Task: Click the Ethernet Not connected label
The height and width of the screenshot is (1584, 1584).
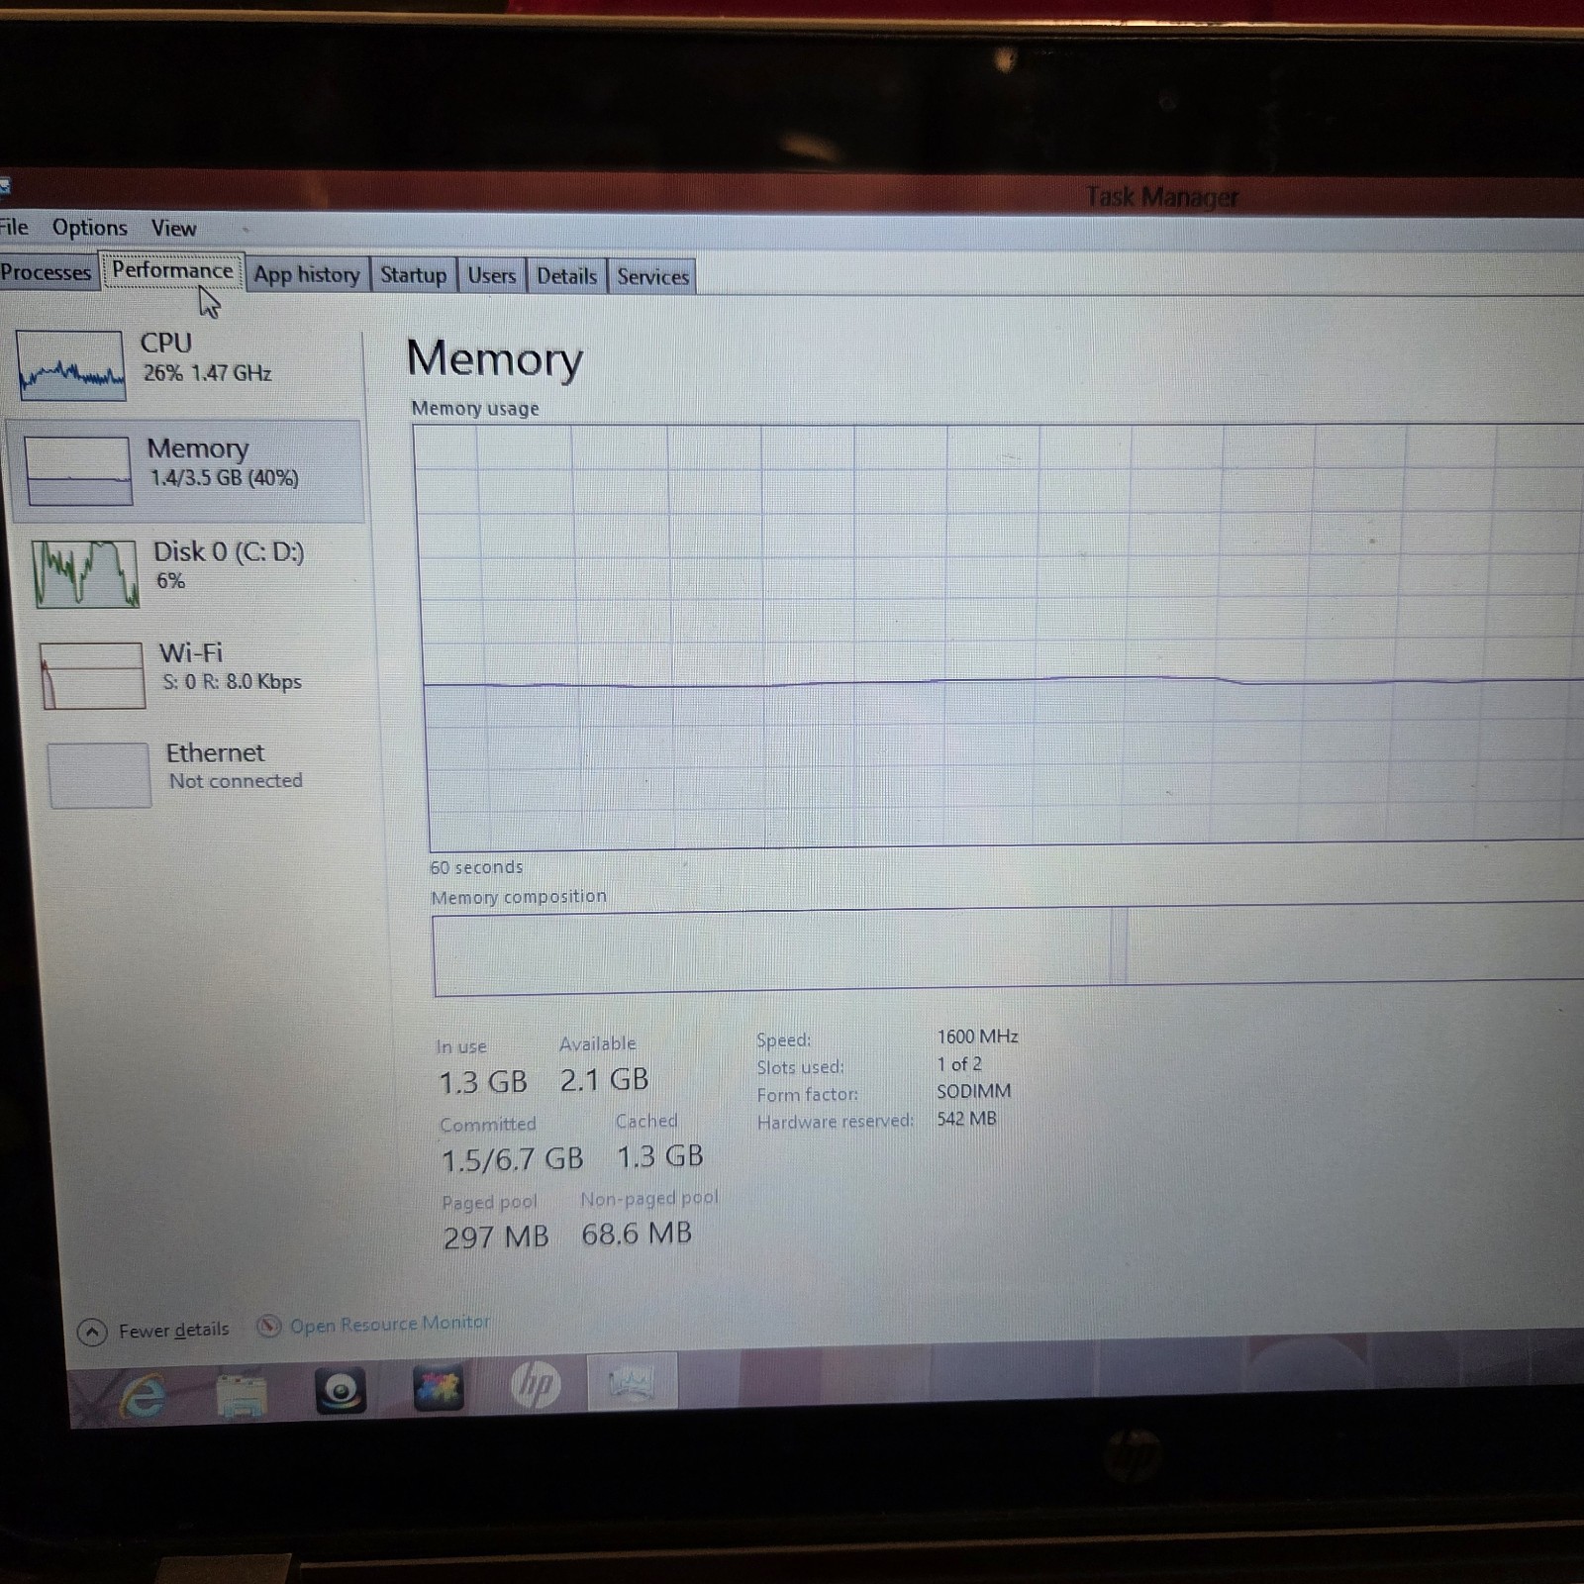Action: tap(235, 766)
